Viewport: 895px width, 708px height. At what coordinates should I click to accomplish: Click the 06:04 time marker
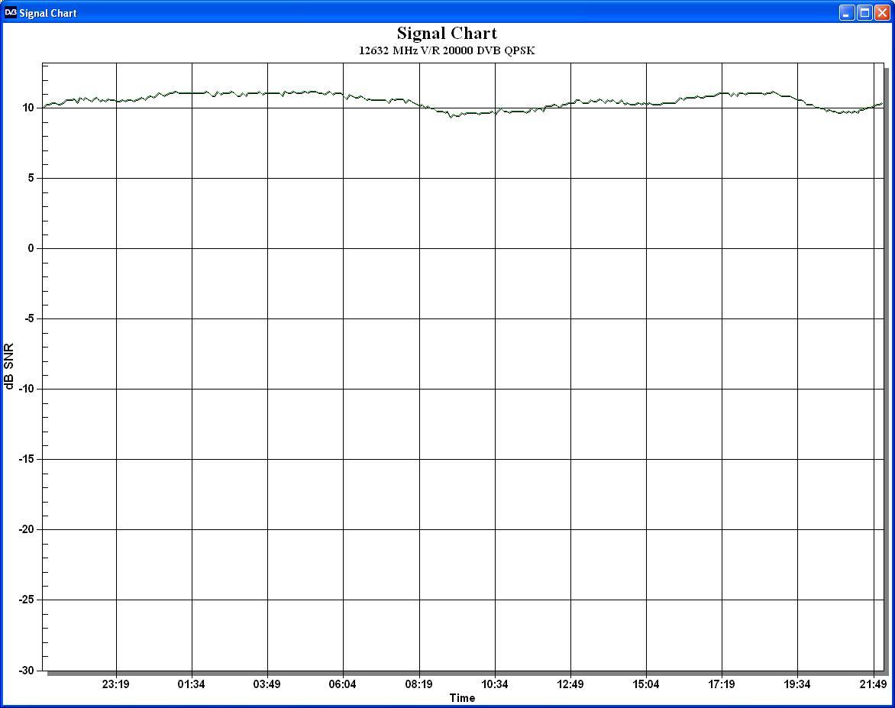coord(342,684)
